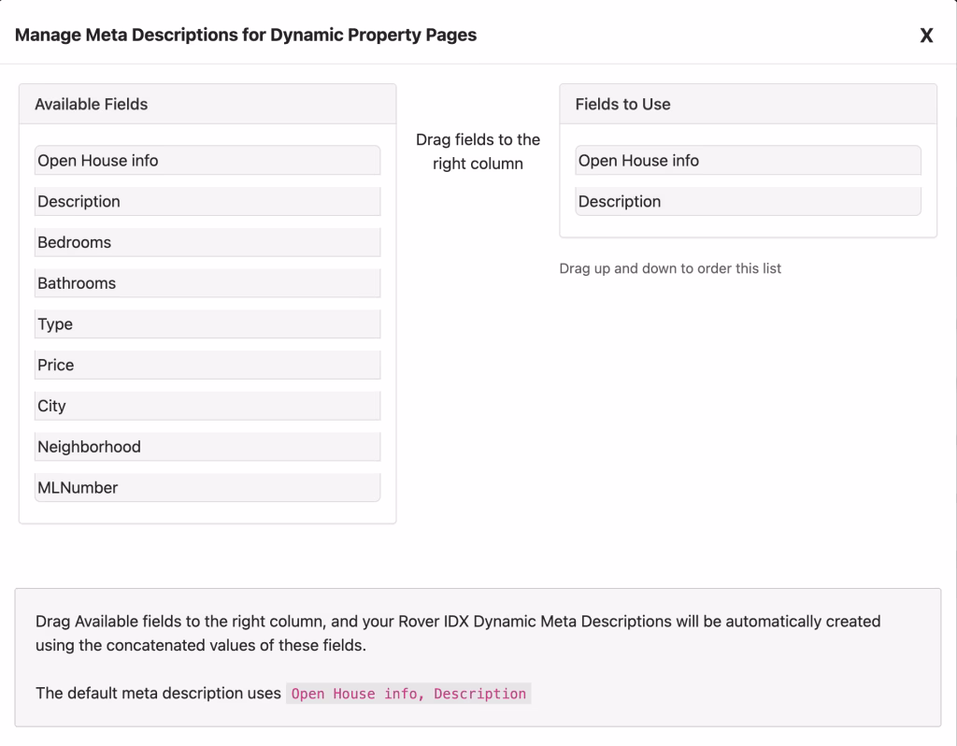Click the Available Fields panel header
The image size is (957, 746).
click(207, 105)
